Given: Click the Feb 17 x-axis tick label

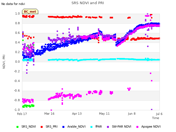Looking at the screenshot, I should coord(22,114).
